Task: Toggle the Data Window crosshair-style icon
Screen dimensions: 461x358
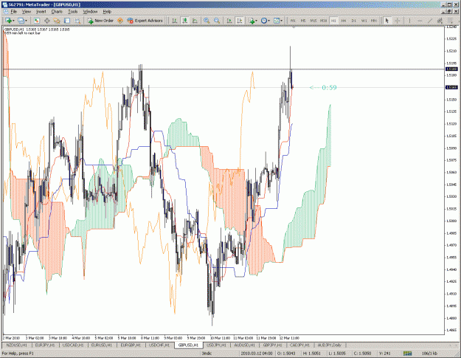Action: pos(46,21)
